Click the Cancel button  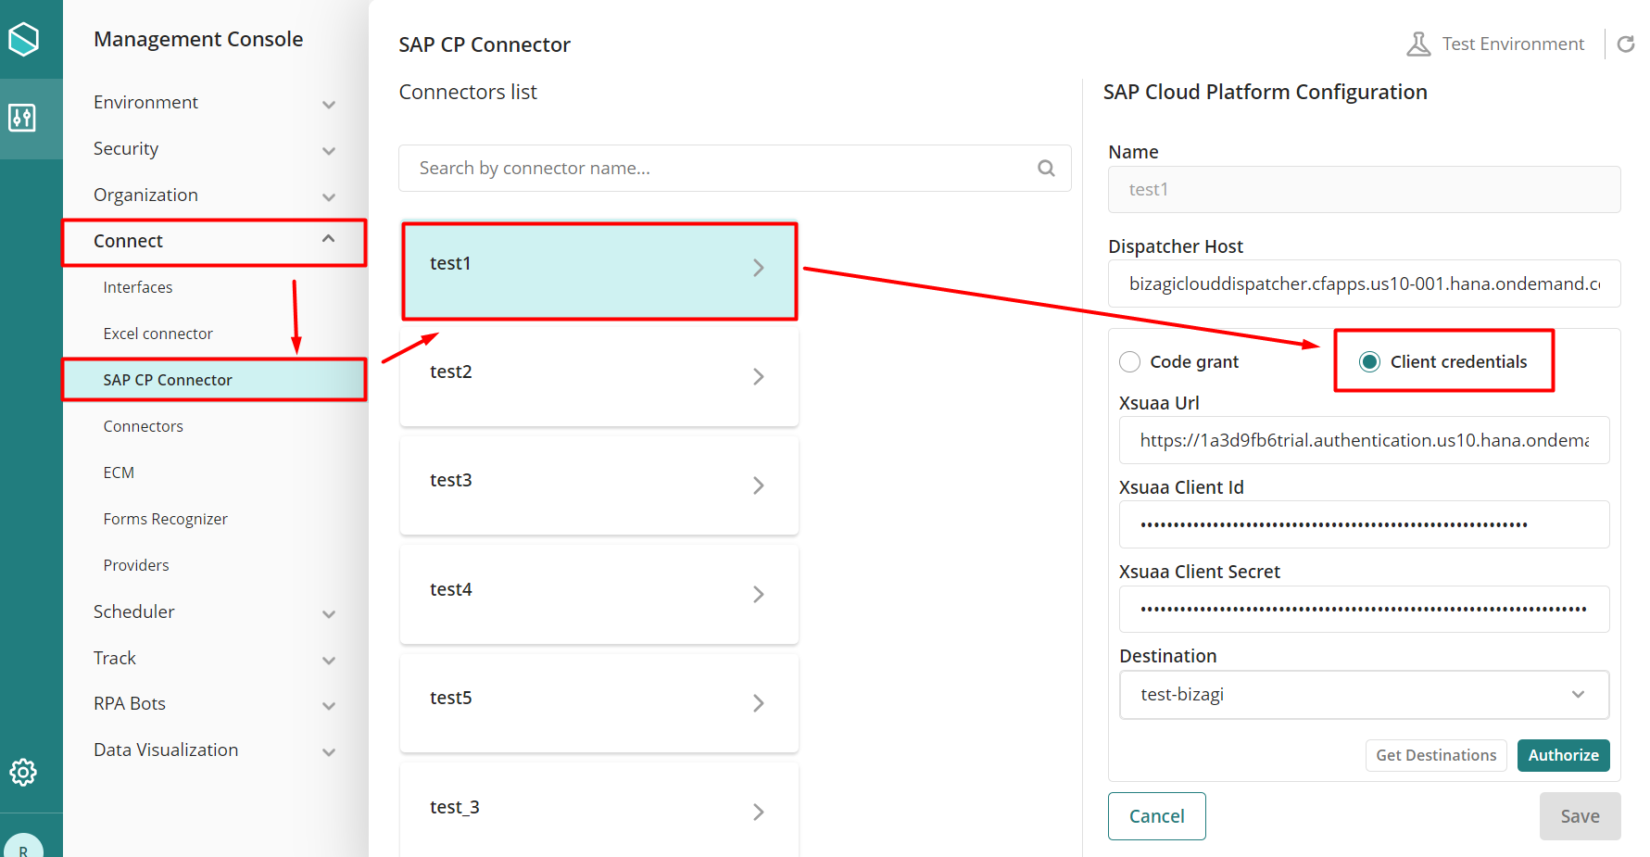(1157, 816)
